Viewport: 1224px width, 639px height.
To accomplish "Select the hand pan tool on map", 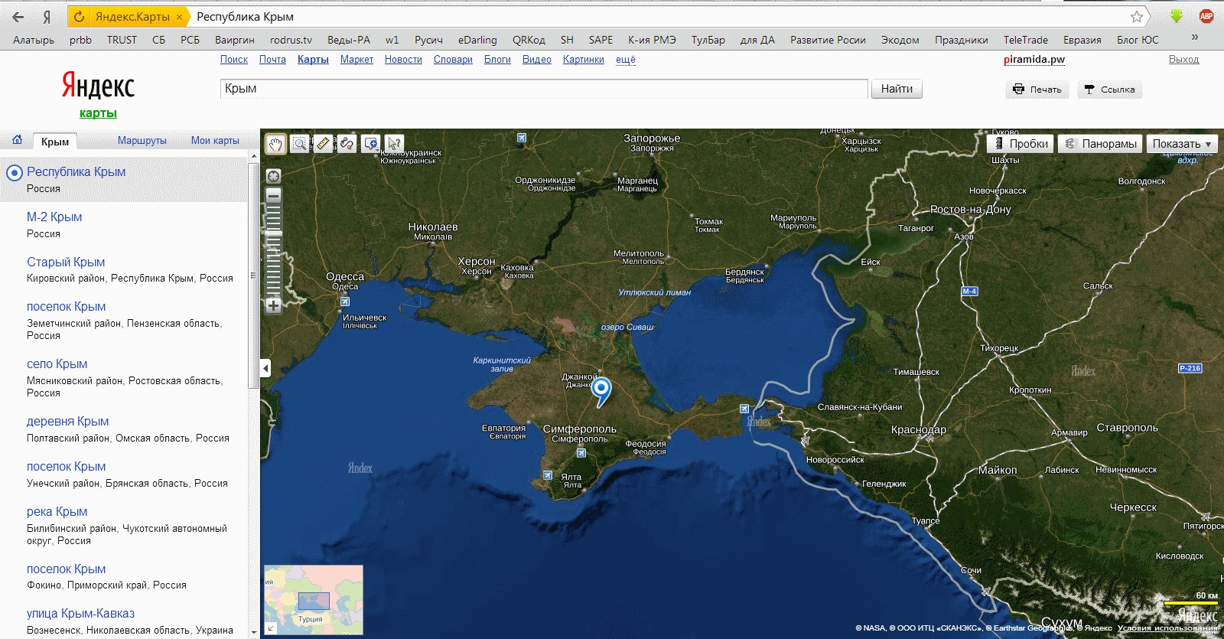I will (275, 143).
